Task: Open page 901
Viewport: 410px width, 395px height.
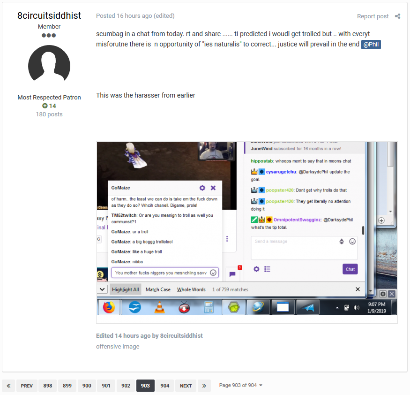Action: [x=106, y=386]
